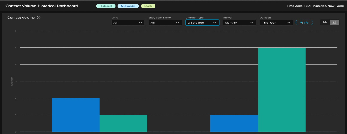
Task: Switch to bar chart view icon
Action: pyautogui.click(x=334, y=22)
